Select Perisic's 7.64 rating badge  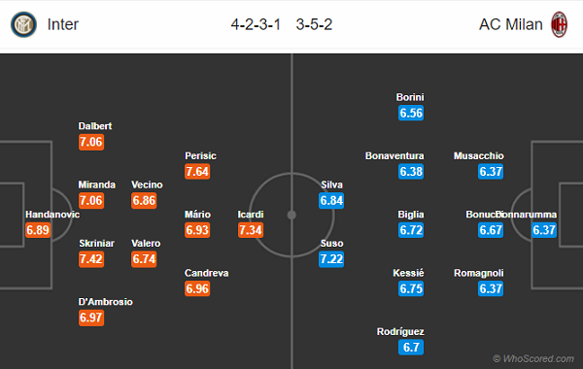pos(197,171)
